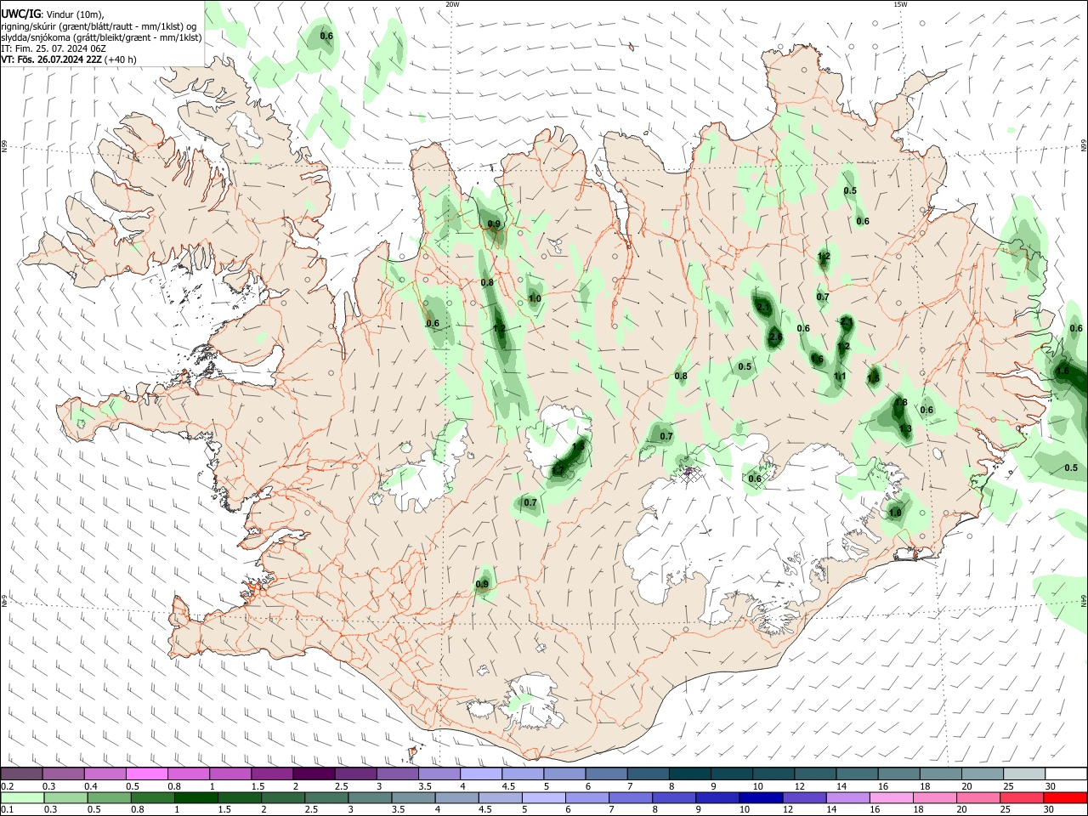1088x816 pixels.
Task: Click the "15W" longitude label
Action: pyautogui.click(x=900, y=4)
